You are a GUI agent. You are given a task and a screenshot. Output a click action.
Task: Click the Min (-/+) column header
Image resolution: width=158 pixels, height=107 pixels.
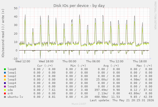(78, 66)
